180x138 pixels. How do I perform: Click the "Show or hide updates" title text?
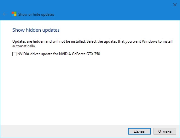(x=36, y=14)
